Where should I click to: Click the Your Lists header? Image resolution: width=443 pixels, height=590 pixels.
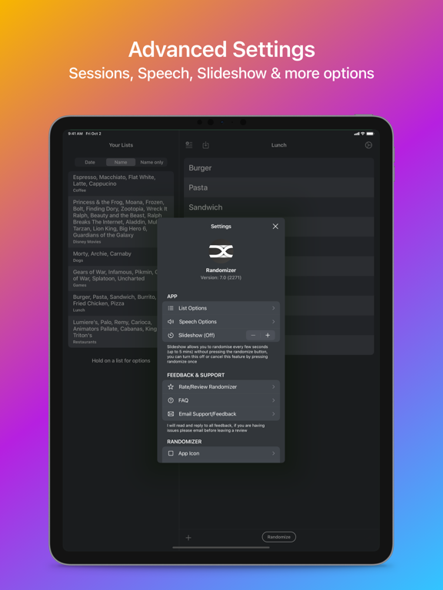[121, 145]
